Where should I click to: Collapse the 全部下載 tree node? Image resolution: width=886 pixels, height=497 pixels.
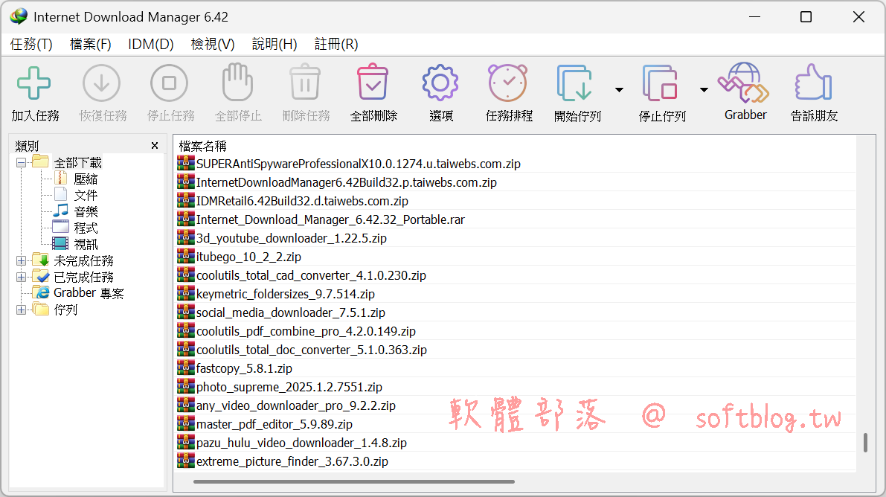click(22, 163)
